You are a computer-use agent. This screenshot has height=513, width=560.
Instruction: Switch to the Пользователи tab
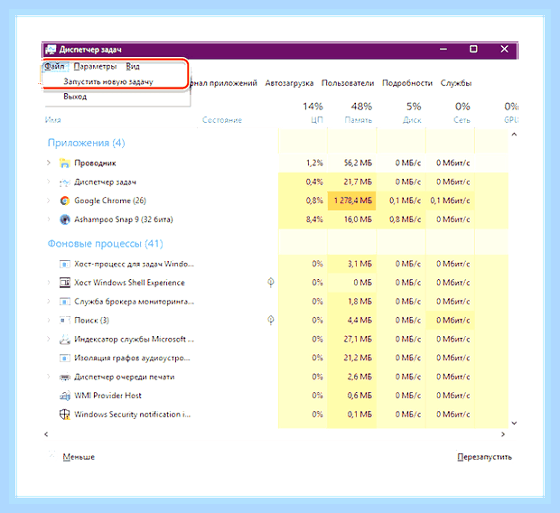coord(348,83)
